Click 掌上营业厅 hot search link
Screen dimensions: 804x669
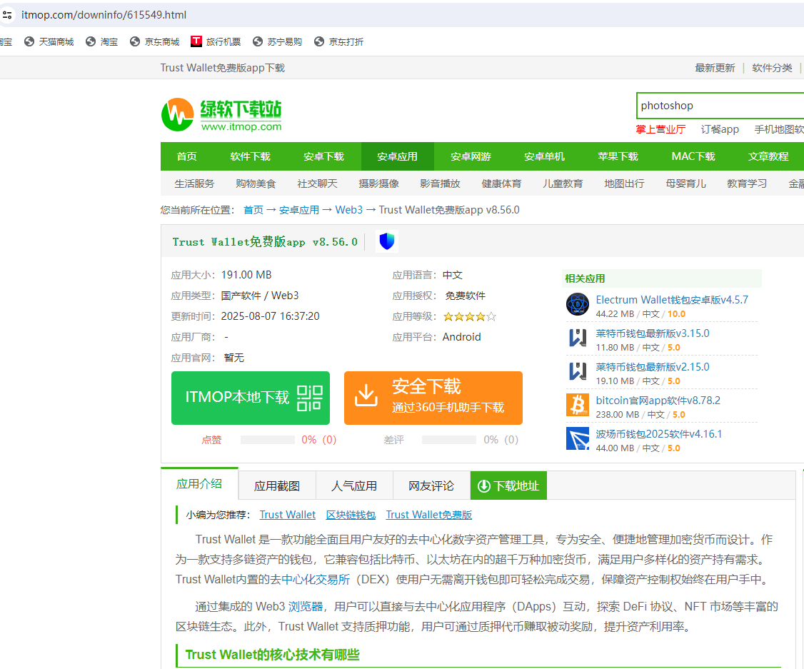660,129
